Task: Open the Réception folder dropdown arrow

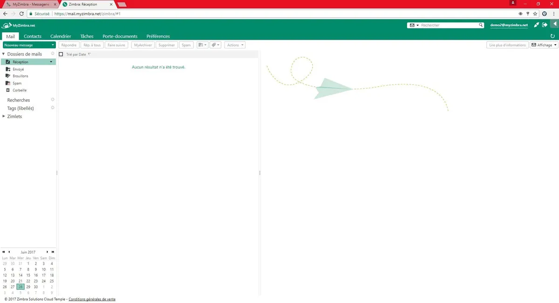Action: point(51,62)
